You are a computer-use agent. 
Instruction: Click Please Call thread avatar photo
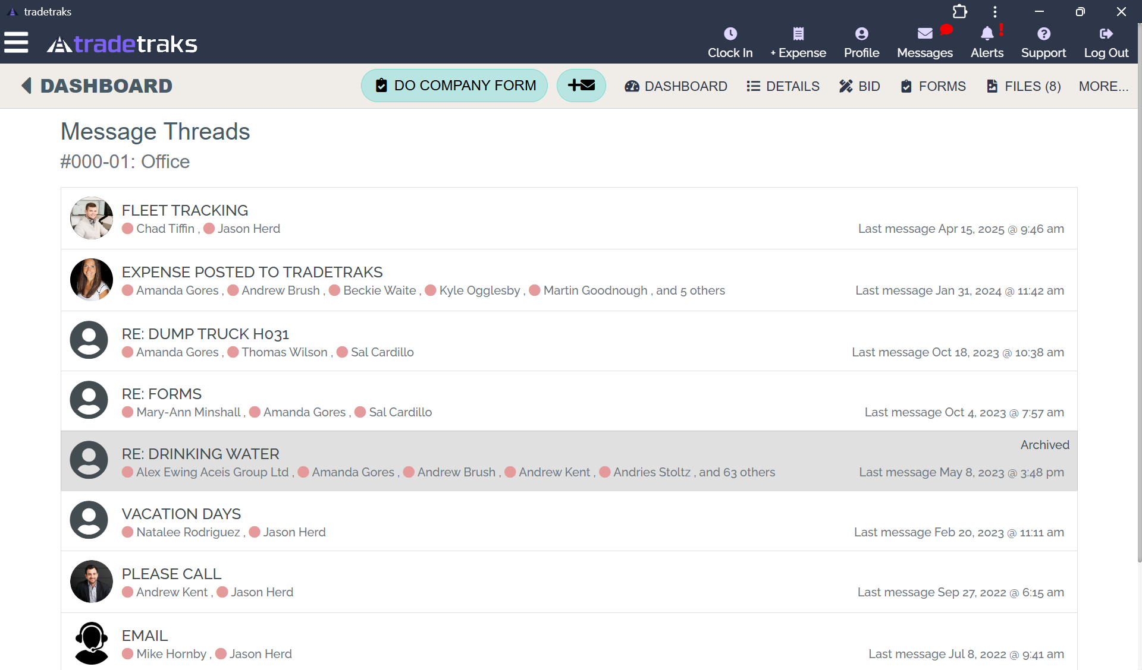(92, 581)
